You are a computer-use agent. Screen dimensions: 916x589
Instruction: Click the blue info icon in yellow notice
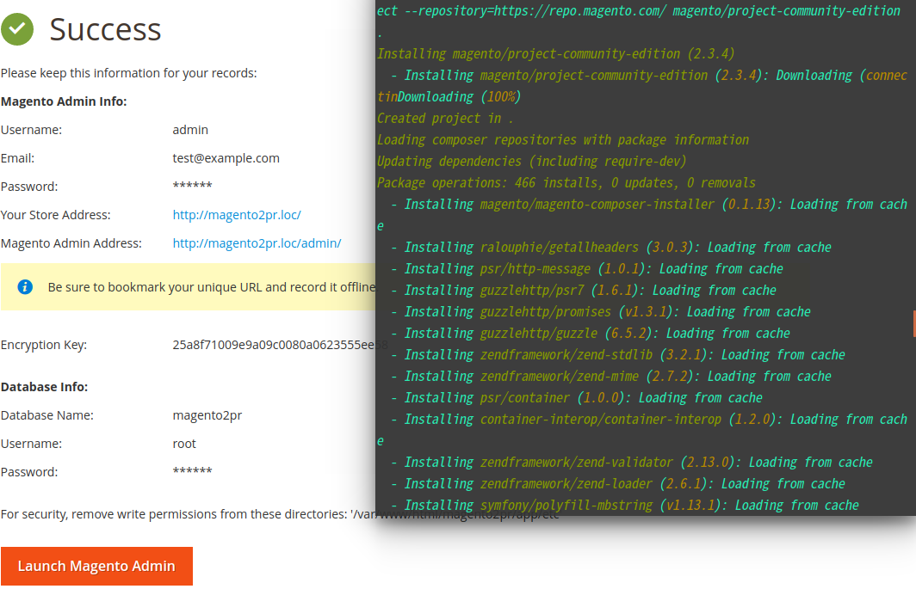(x=25, y=287)
